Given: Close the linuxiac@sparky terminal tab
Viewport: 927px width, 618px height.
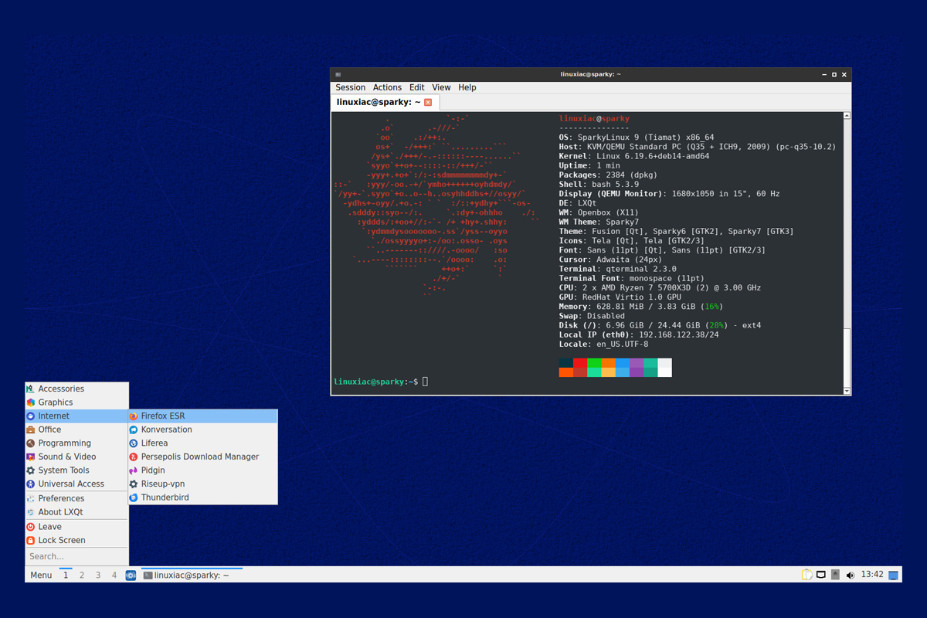Looking at the screenshot, I should 428,102.
